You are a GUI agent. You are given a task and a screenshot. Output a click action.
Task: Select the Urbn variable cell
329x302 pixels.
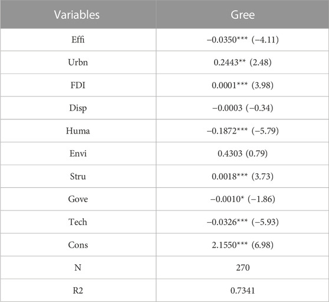click(78, 62)
